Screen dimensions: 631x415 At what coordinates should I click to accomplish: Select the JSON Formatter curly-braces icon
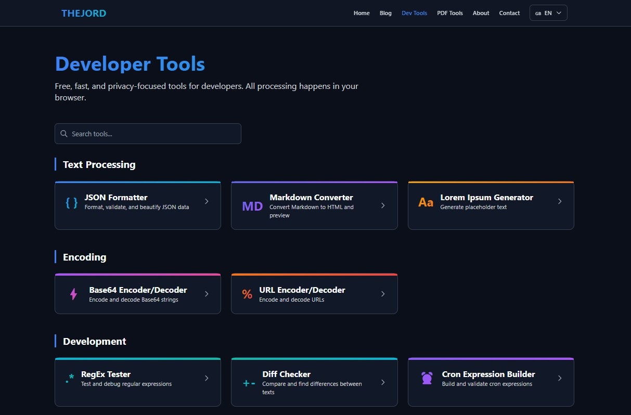click(71, 203)
